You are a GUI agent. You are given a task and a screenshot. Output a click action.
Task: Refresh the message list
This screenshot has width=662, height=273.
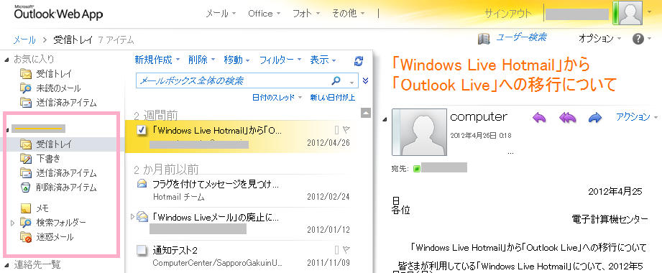click(359, 61)
